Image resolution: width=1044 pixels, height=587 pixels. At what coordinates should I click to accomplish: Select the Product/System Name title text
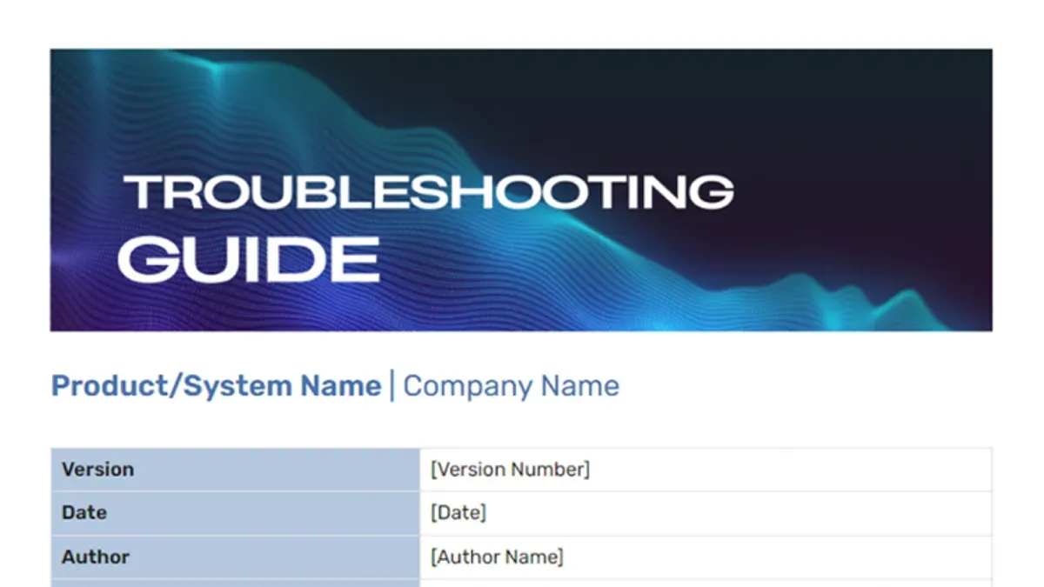click(217, 386)
